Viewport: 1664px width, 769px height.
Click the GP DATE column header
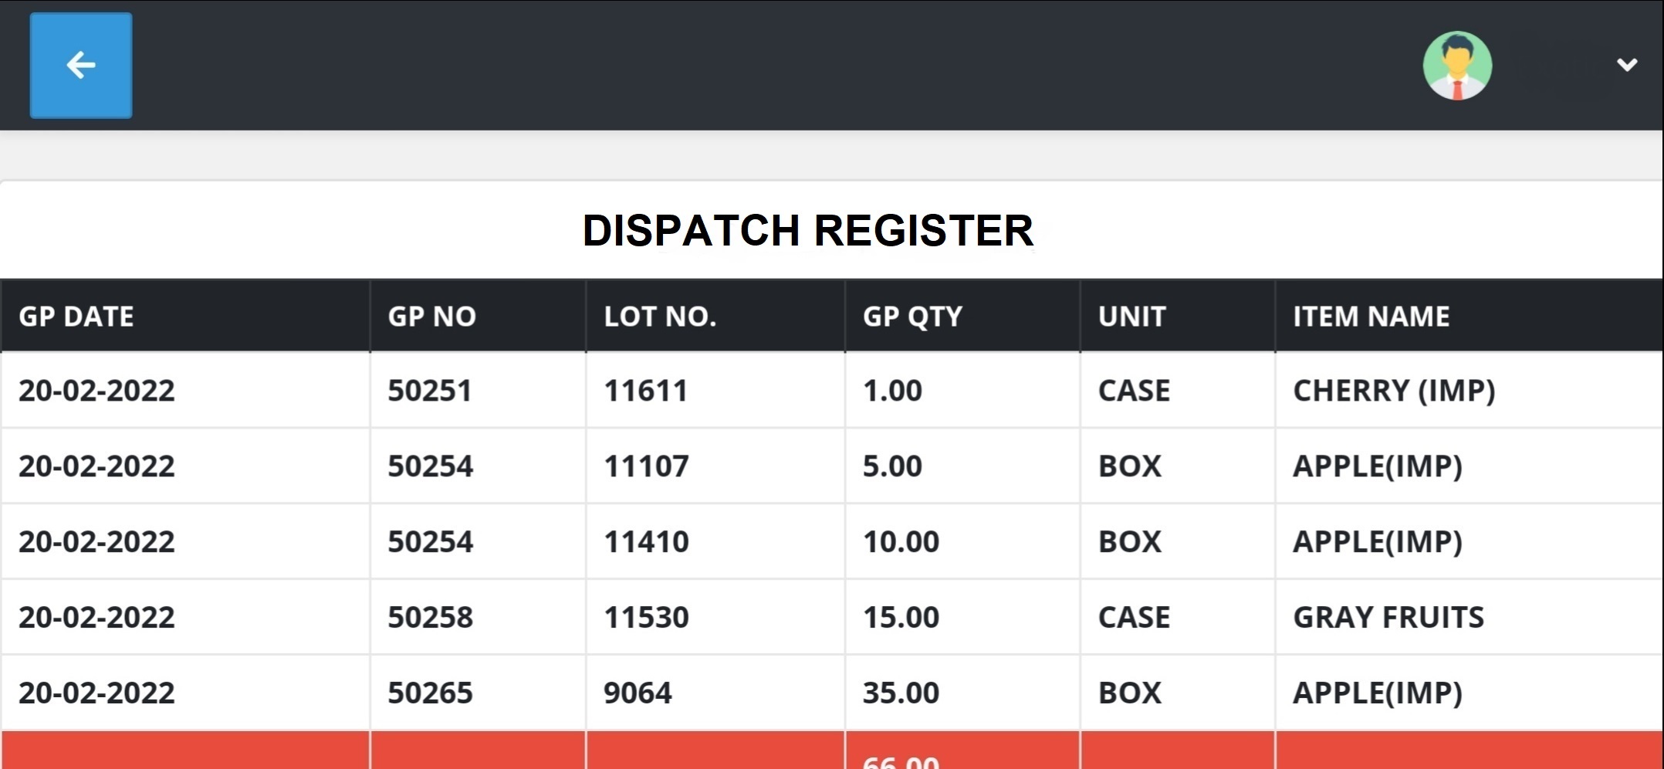(76, 317)
